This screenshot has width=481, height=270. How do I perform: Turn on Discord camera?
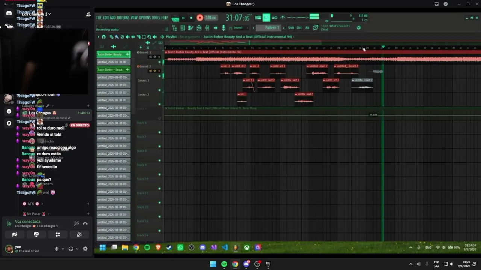tap(15, 234)
